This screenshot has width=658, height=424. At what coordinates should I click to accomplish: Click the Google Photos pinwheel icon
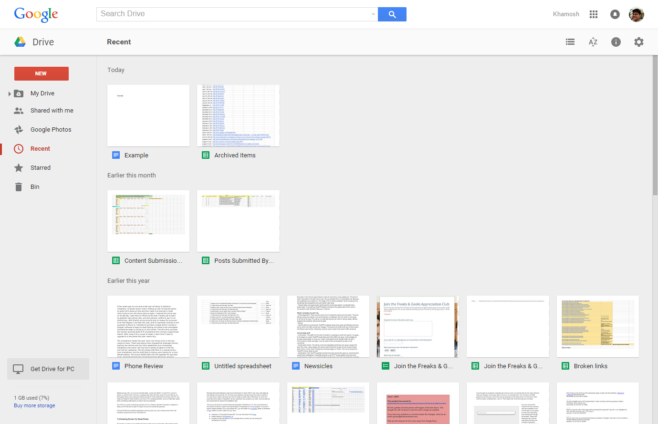19,130
